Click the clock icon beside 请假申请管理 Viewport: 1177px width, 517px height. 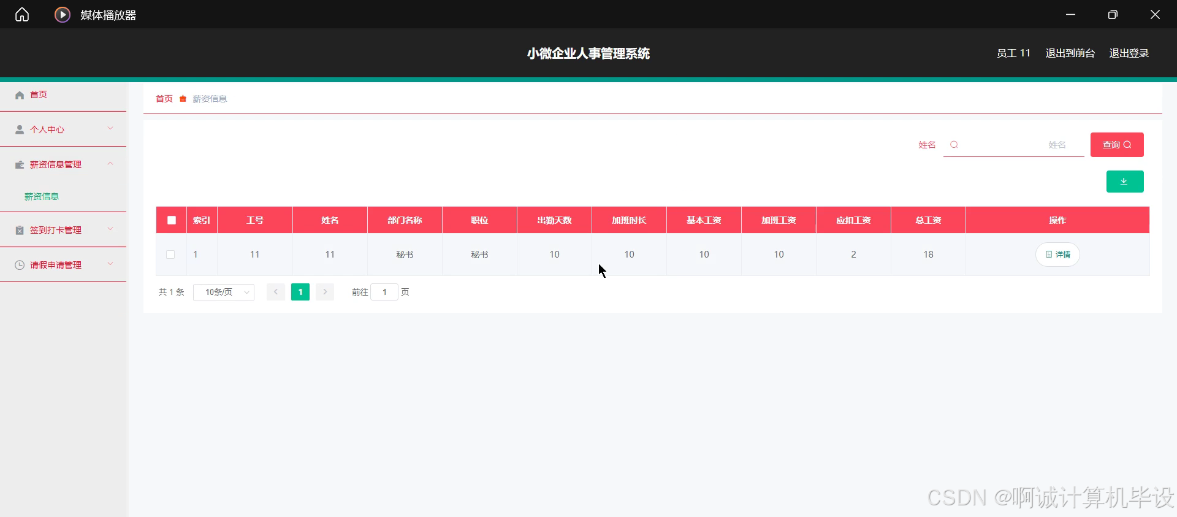coord(20,266)
